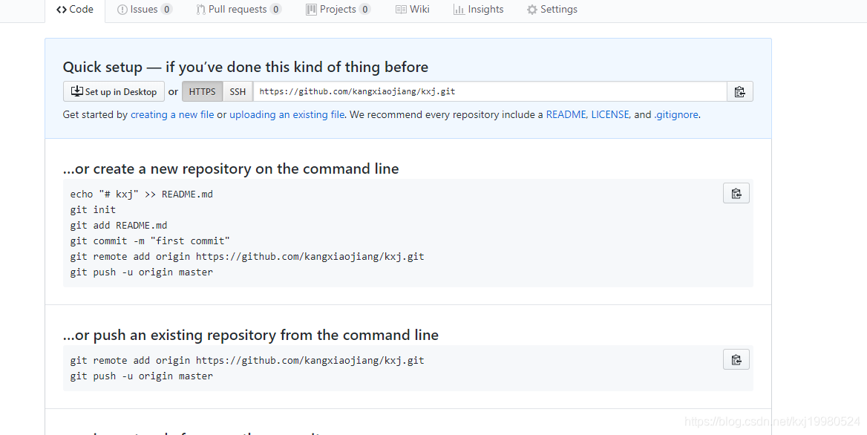This screenshot has width=867, height=435.
Task: Click the Projects board icon
Action: (311, 10)
